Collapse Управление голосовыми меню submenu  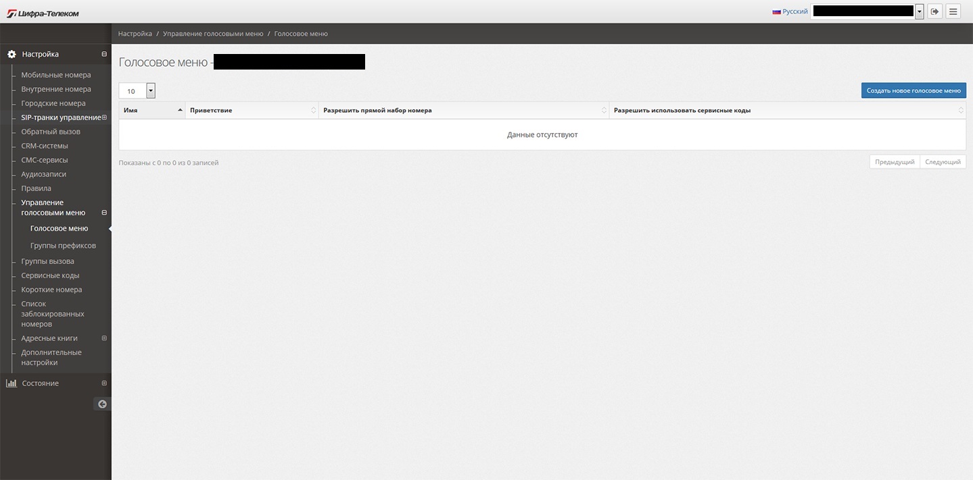coord(104,213)
